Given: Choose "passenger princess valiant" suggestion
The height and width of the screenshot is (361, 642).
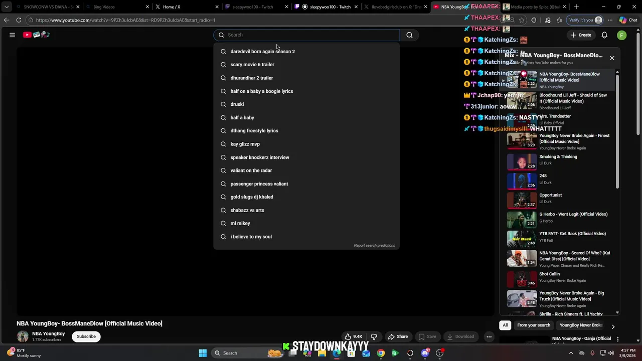Looking at the screenshot, I should [306, 184].
